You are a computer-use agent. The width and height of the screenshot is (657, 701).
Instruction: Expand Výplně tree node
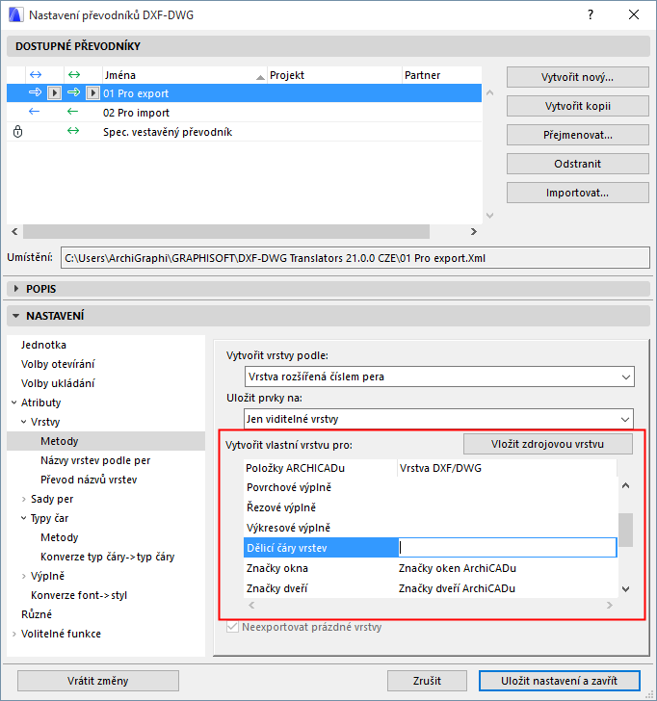(x=24, y=576)
